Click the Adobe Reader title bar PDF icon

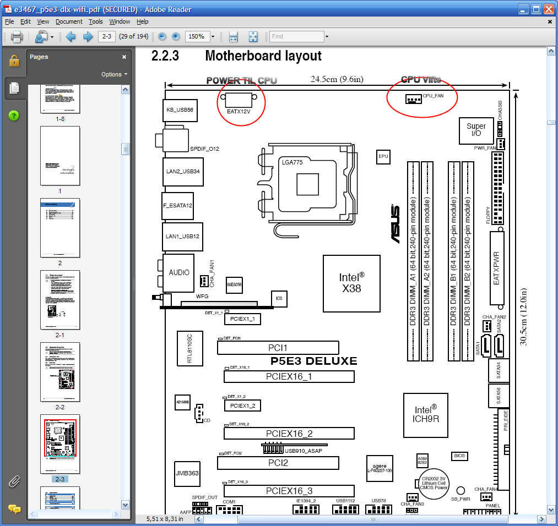coord(8,9)
